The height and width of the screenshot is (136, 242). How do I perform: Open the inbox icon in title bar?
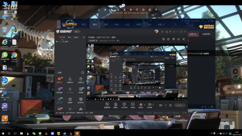pyautogui.click(x=167, y=32)
